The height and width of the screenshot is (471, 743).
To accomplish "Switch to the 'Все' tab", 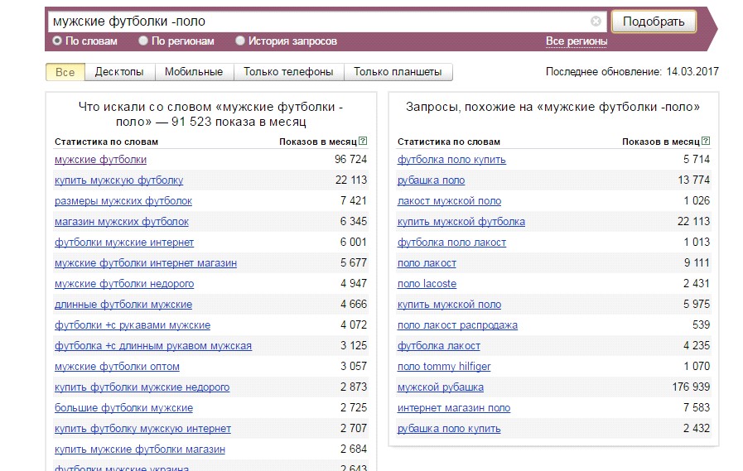I will coord(65,72).
